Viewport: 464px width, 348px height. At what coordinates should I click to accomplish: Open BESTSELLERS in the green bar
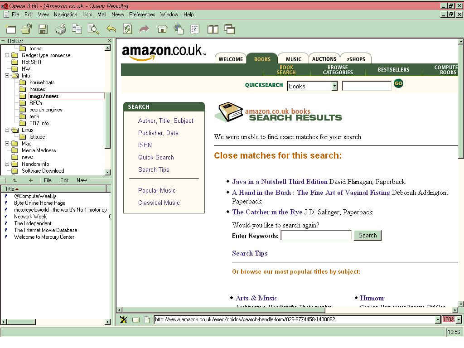point(394,70)
